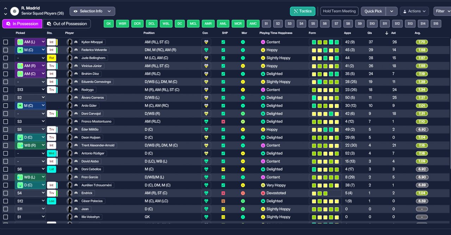Screen dimensions: 451x235
Task: Click the small info icon beside Rodrygo
Action: (76, 90)
